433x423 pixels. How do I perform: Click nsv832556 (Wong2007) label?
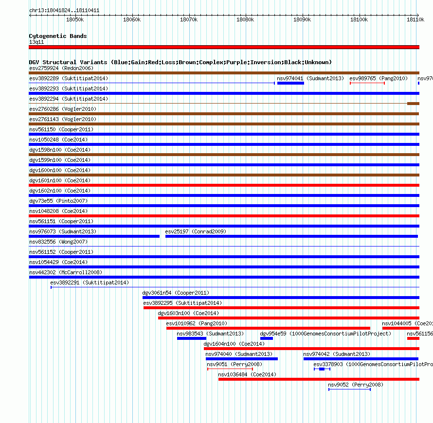coord(58,242)
